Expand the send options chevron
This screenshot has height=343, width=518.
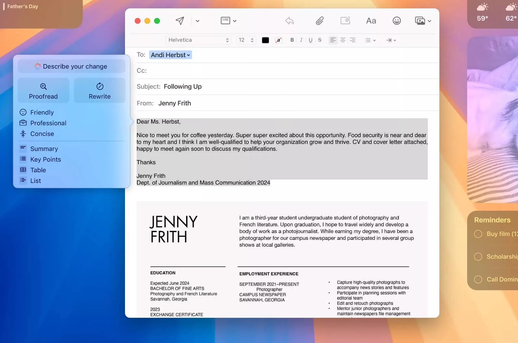[197, 21]
